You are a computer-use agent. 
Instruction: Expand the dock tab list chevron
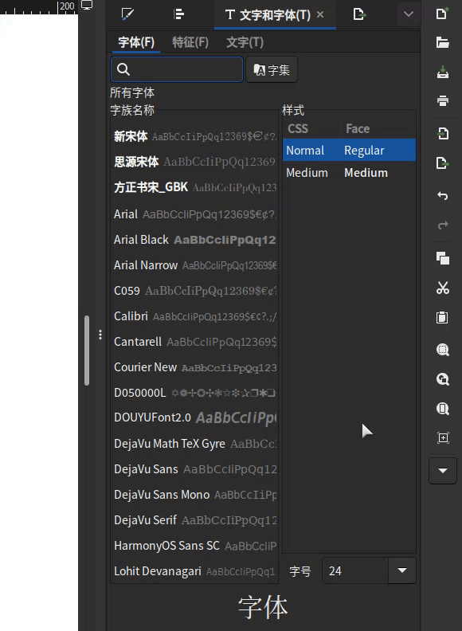tap(409, 14)
